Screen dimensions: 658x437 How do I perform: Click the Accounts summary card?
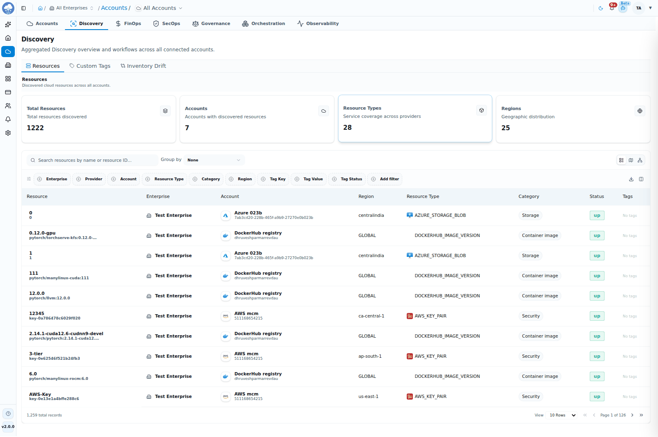pyautogui.click(x=257, y=119)
